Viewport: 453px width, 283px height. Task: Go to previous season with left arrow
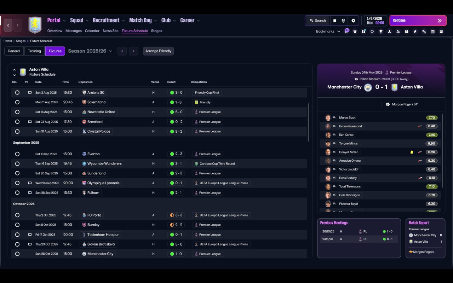122,51
